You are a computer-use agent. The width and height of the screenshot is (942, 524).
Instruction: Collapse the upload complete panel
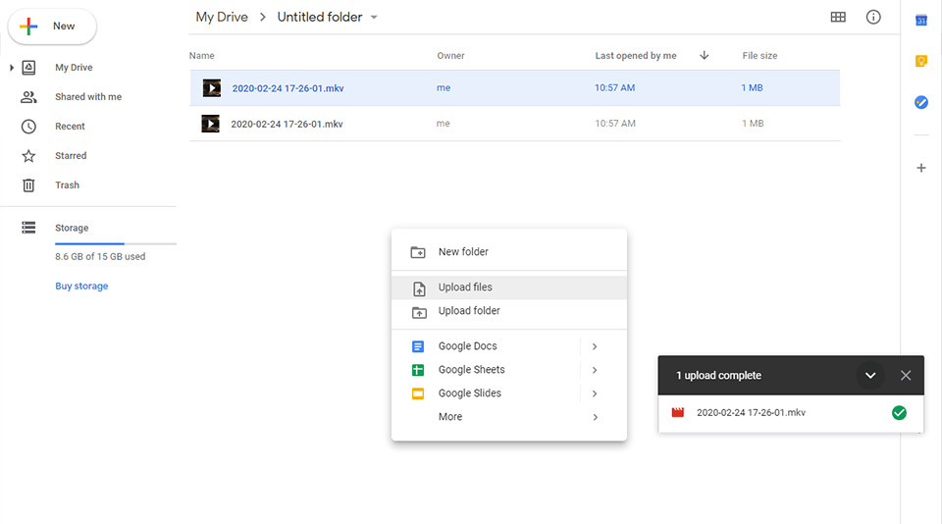point(870,375)
